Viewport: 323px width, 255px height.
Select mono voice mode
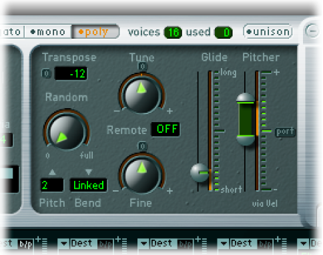(x=48, y=32)
